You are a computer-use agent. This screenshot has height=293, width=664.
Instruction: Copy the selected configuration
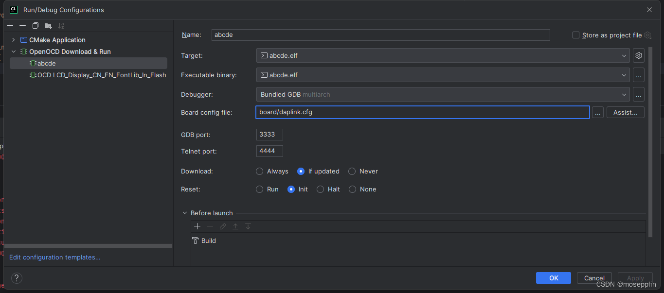[x=35, y=25]
